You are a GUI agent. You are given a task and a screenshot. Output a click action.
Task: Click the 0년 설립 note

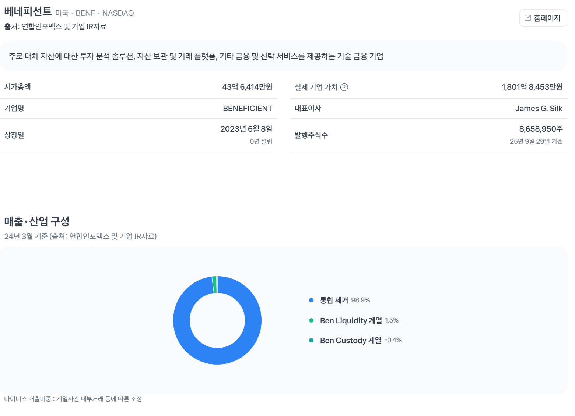click(261, 141)
